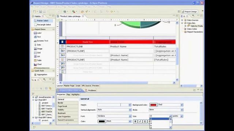The height and width of the screenshot is (131, 234).
Task: Click the Save toolbar icon
Action: [41, 11]
